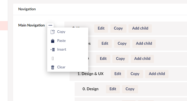Click the Paste clipboard icon in menu
This screenshot has height=101, width=187.
tap(53, 41)
